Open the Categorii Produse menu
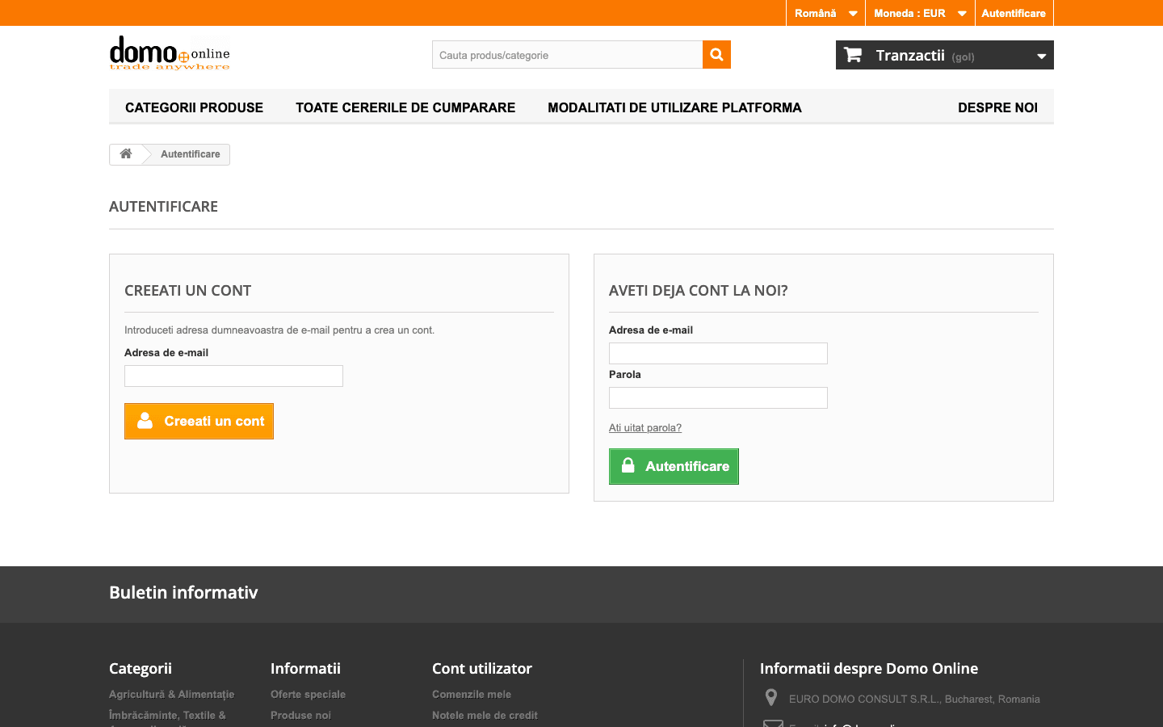 click(194, 107)
